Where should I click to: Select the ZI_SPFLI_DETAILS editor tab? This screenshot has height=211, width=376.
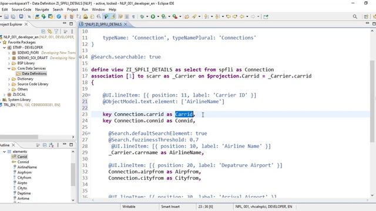click(x=103, y=24)
